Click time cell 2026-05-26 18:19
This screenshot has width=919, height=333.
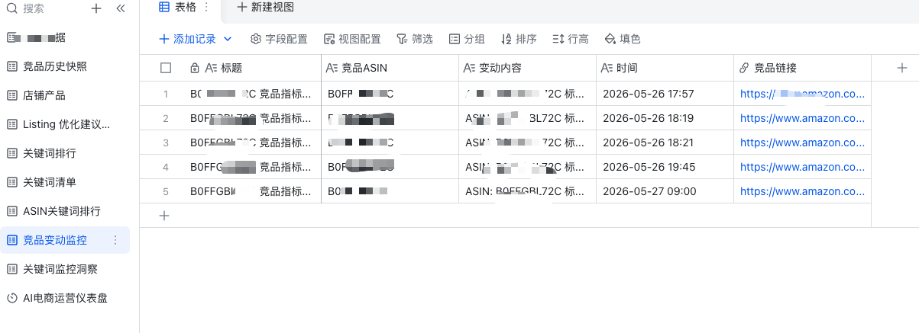(x=665, y=118)
